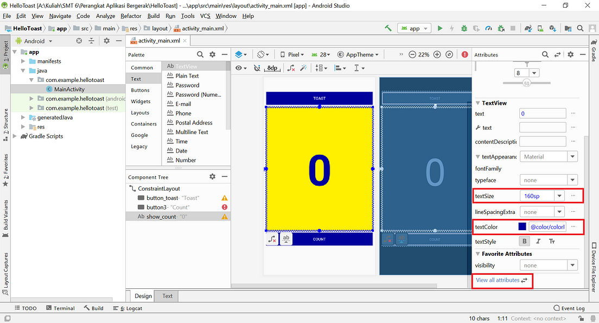Open the Gradle side panel
The image size is (599, 323).
pyautogui.click(x=594, y=51)
